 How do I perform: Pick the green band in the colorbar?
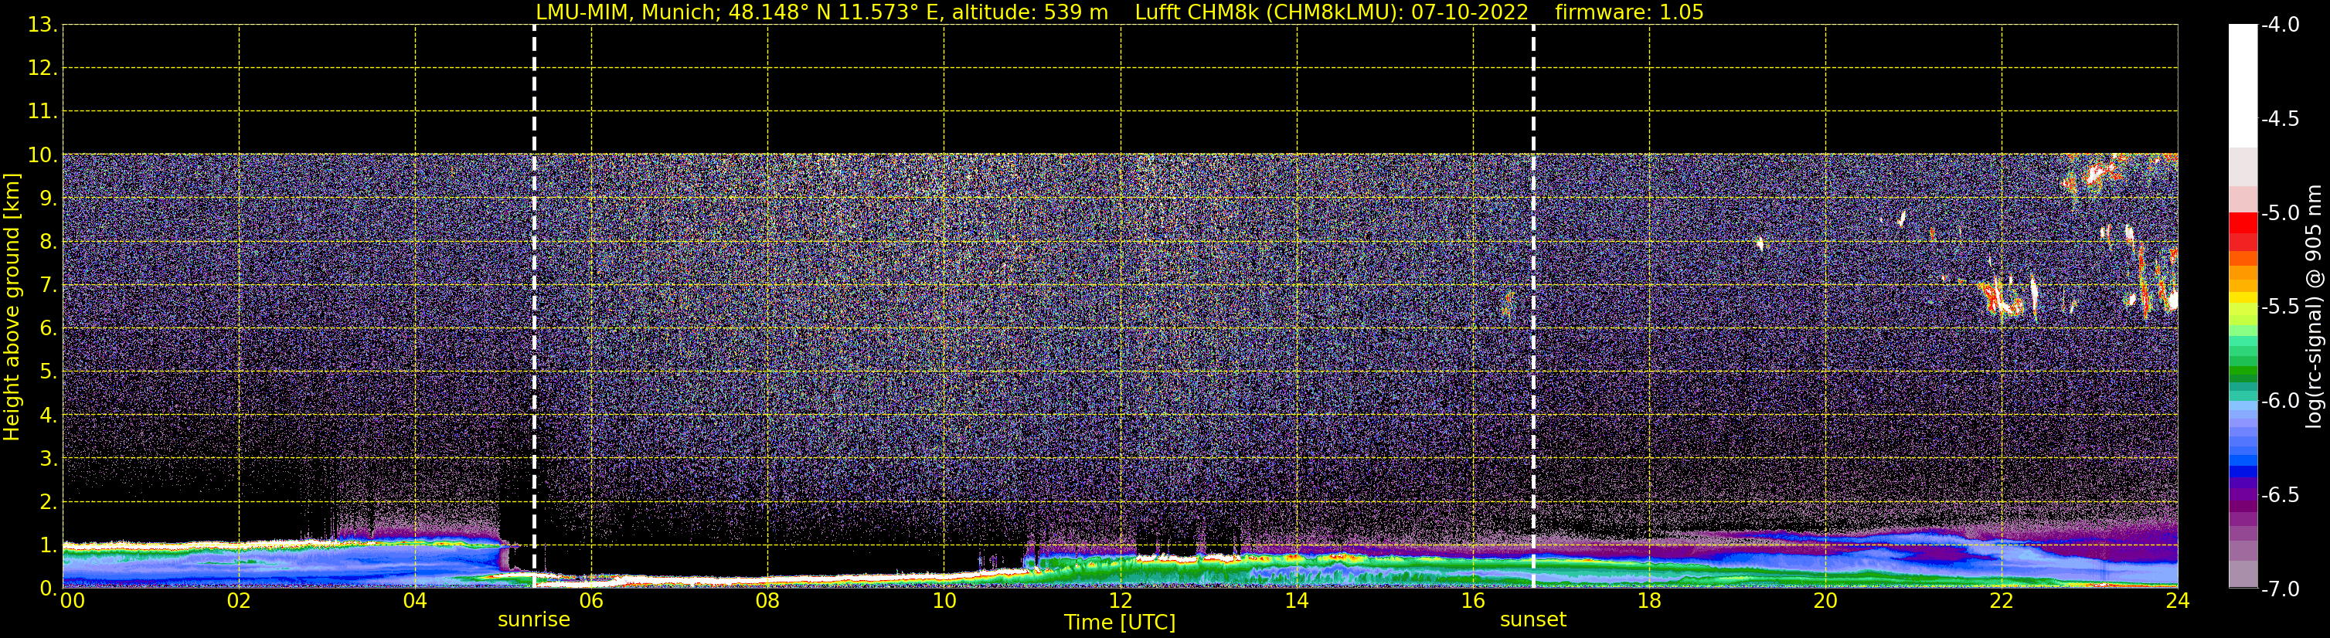coord(2242,371)
